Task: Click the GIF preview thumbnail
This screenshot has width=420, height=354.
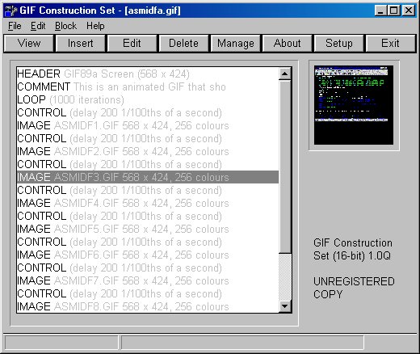Action: [354, 105]
